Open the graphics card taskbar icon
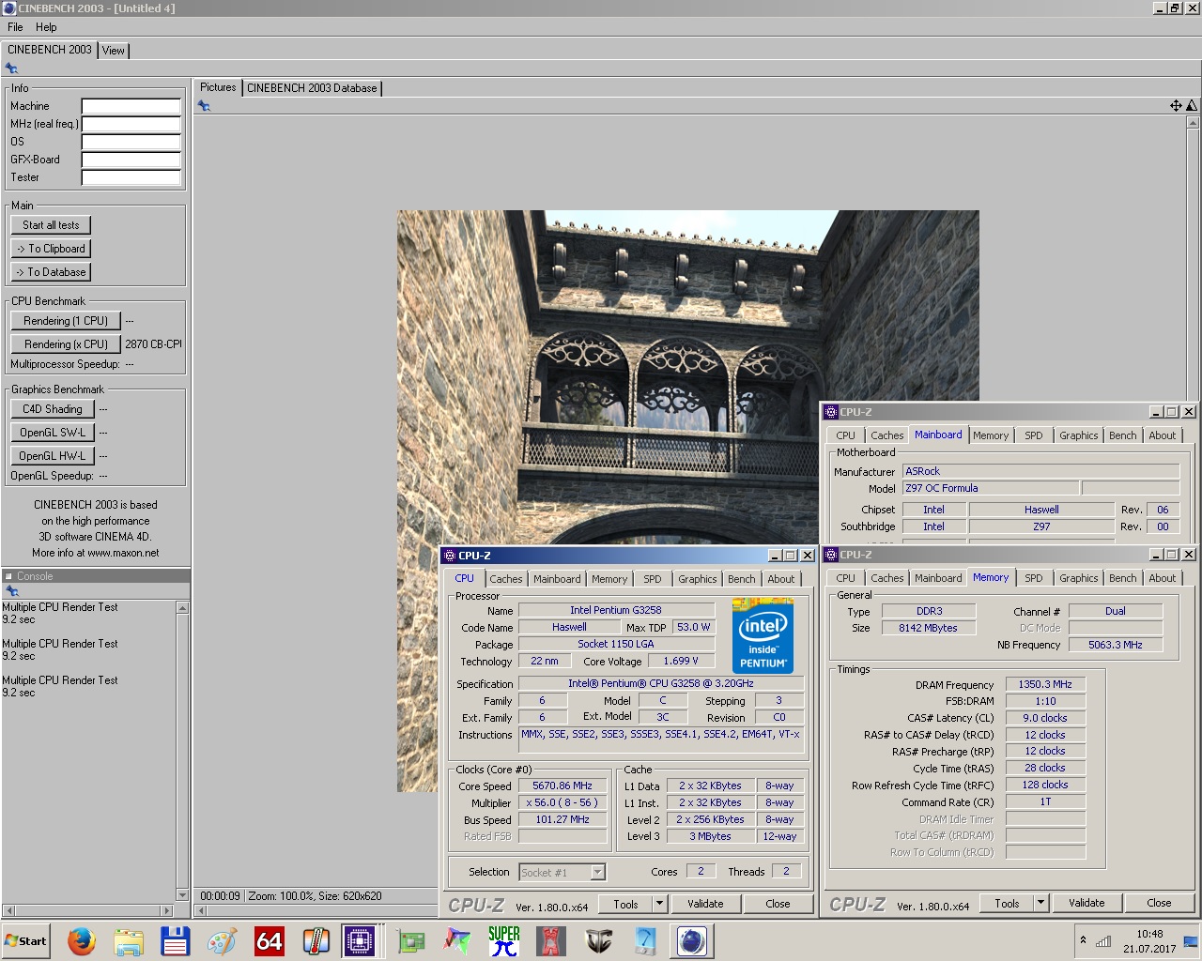The image size is (1202, 961). 410,940
